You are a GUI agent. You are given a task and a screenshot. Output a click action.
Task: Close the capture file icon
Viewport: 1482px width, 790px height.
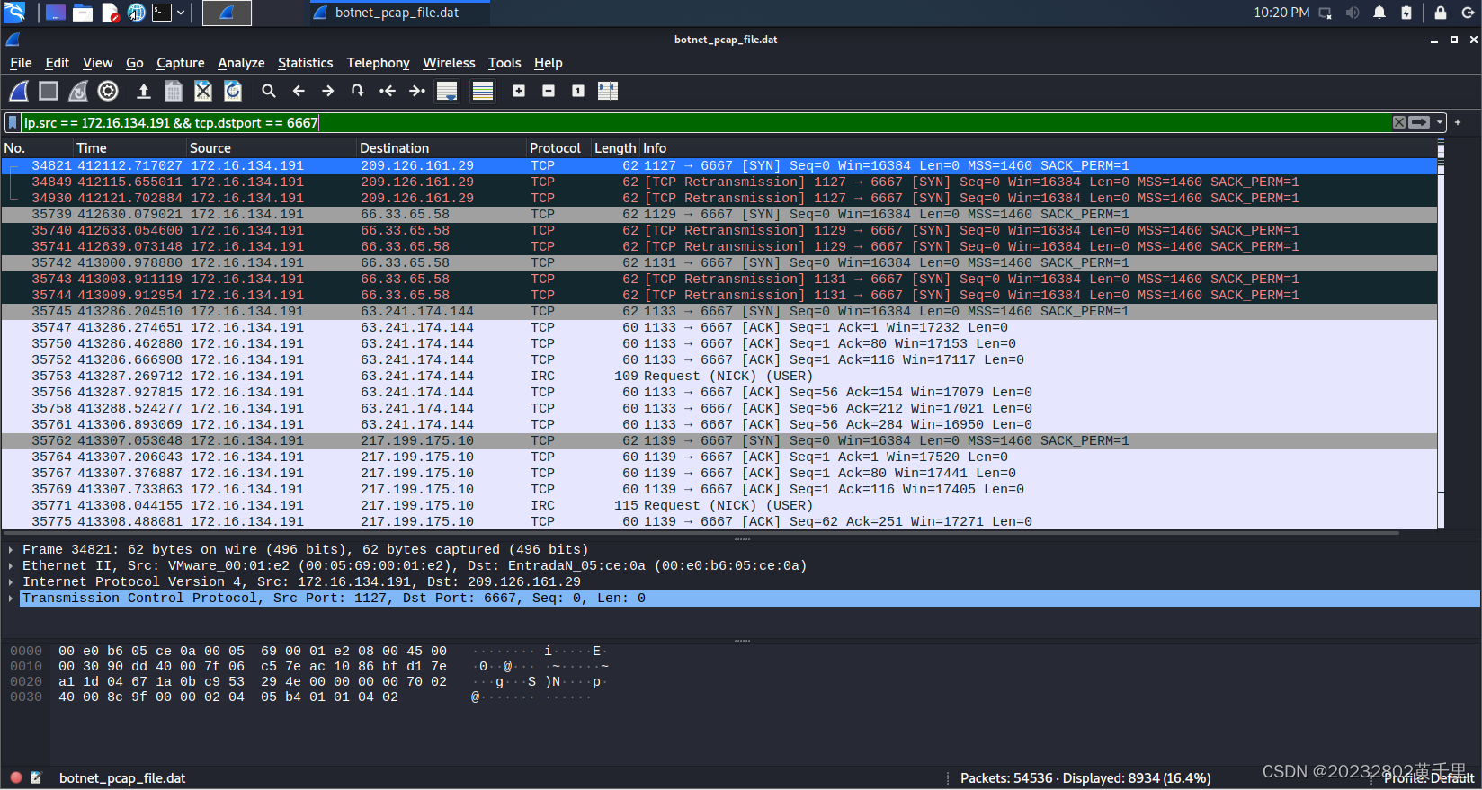point(203,91)
